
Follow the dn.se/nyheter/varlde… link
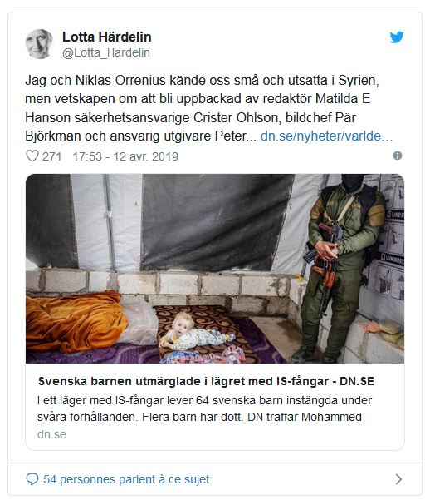(x=326, y=136)
